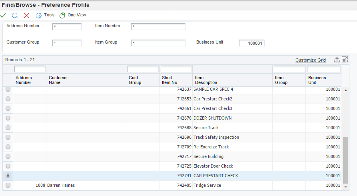The height and width of the screenshot is (196, 357).
Task: Open the One View menu
Action: (76, 15)
